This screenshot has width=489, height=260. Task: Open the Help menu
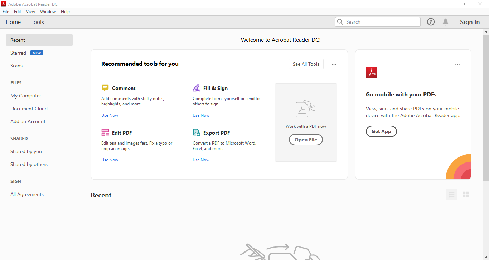(x=65, y=12)
